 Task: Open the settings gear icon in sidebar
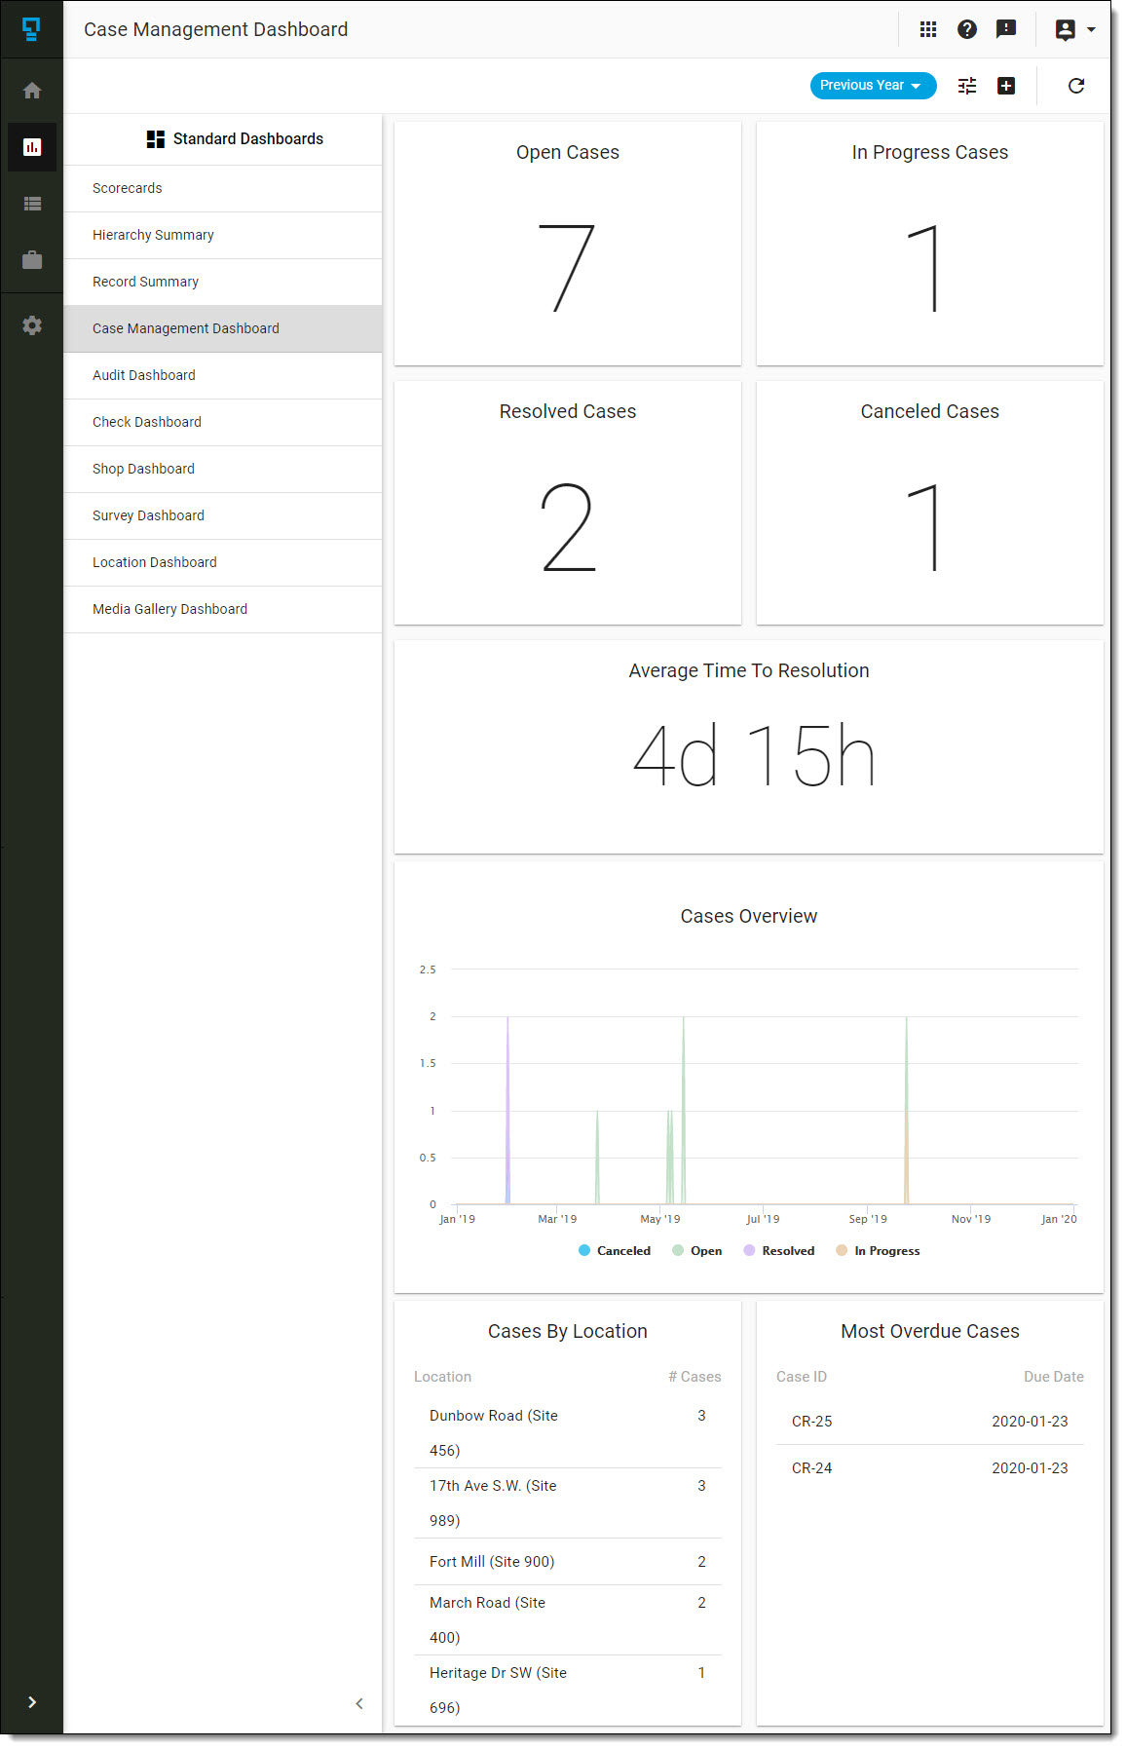click(32, 325)
